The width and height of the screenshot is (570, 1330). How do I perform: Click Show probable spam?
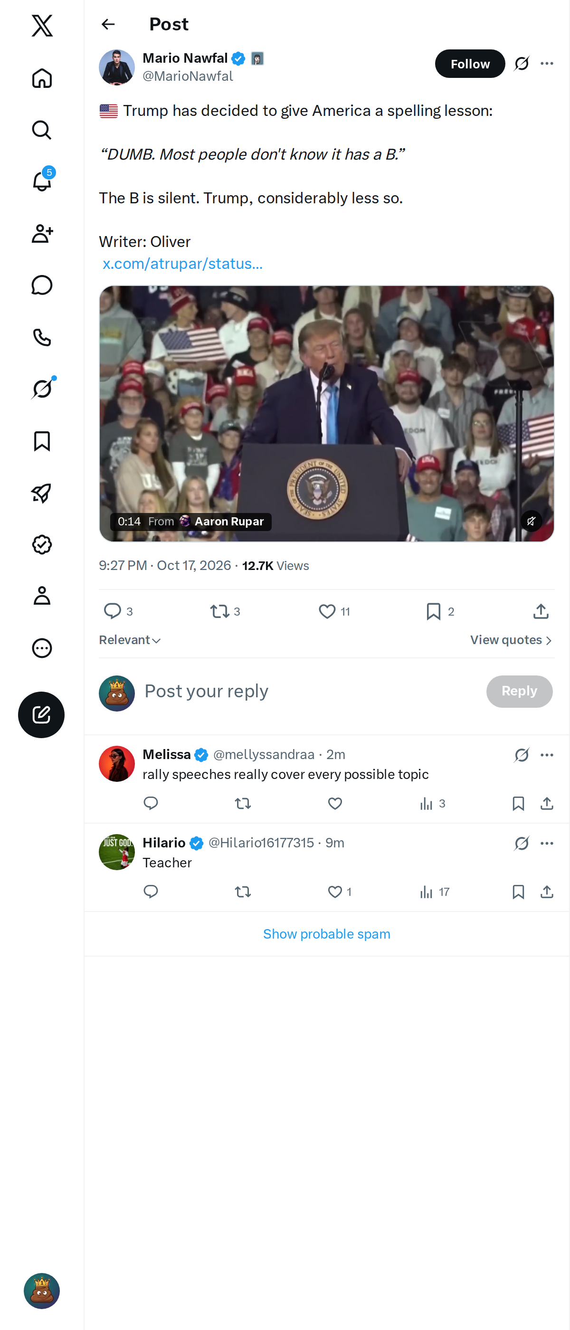[327, 933]
